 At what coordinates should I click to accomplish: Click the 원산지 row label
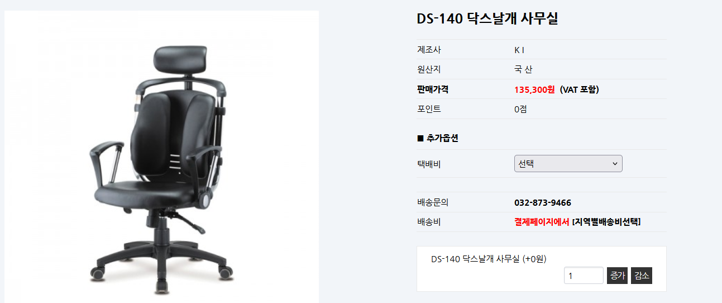pos(429,70)
